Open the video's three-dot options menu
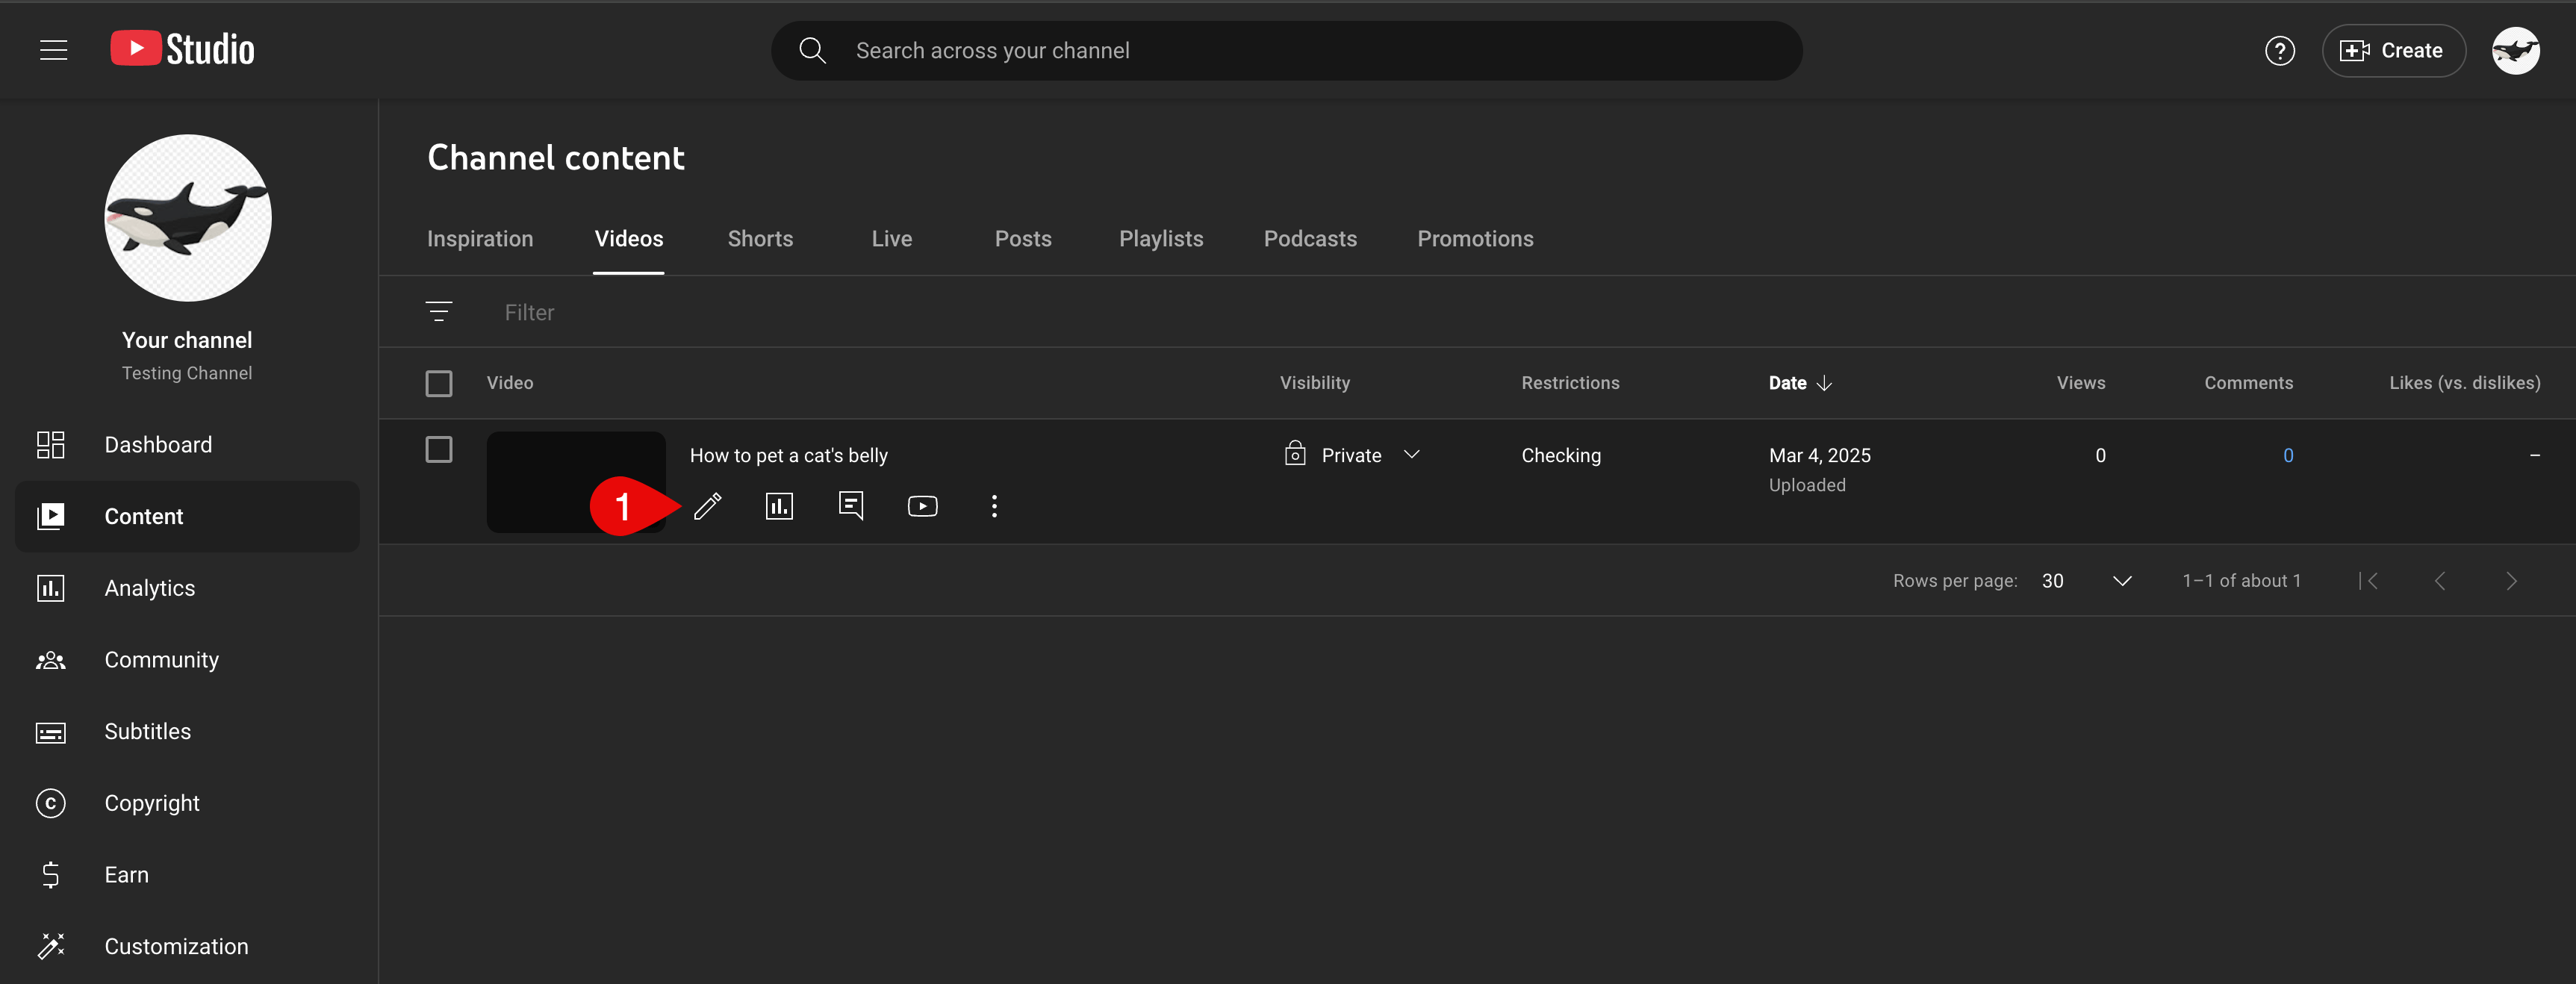 pos(994,506)
